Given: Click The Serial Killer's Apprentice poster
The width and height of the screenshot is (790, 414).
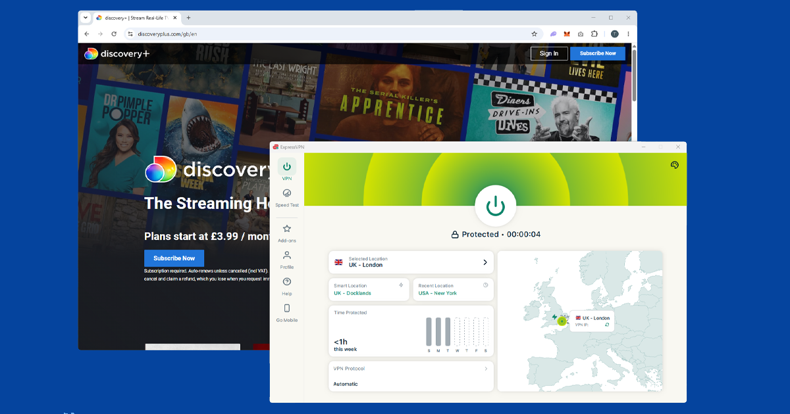Looking at the screenshot, I should click(388, 95).
